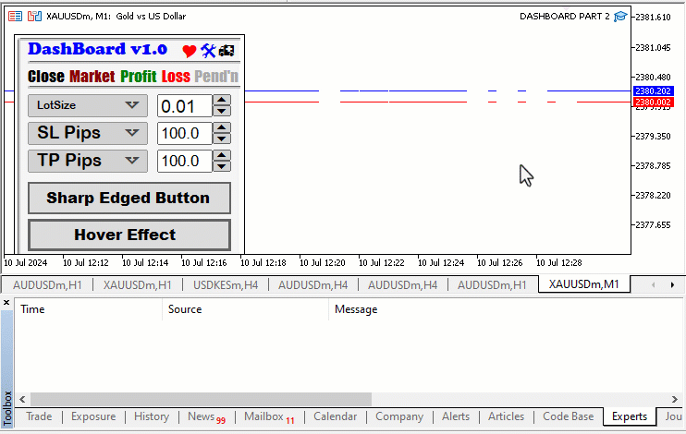This screenshot has height=434, width=686.
Task: Click the log scrollbar right arrow
Action: (675, 399)
